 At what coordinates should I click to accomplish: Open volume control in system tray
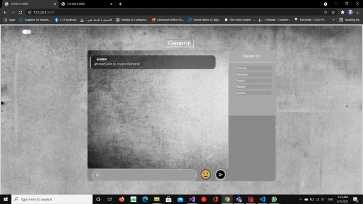pos(323,199)
